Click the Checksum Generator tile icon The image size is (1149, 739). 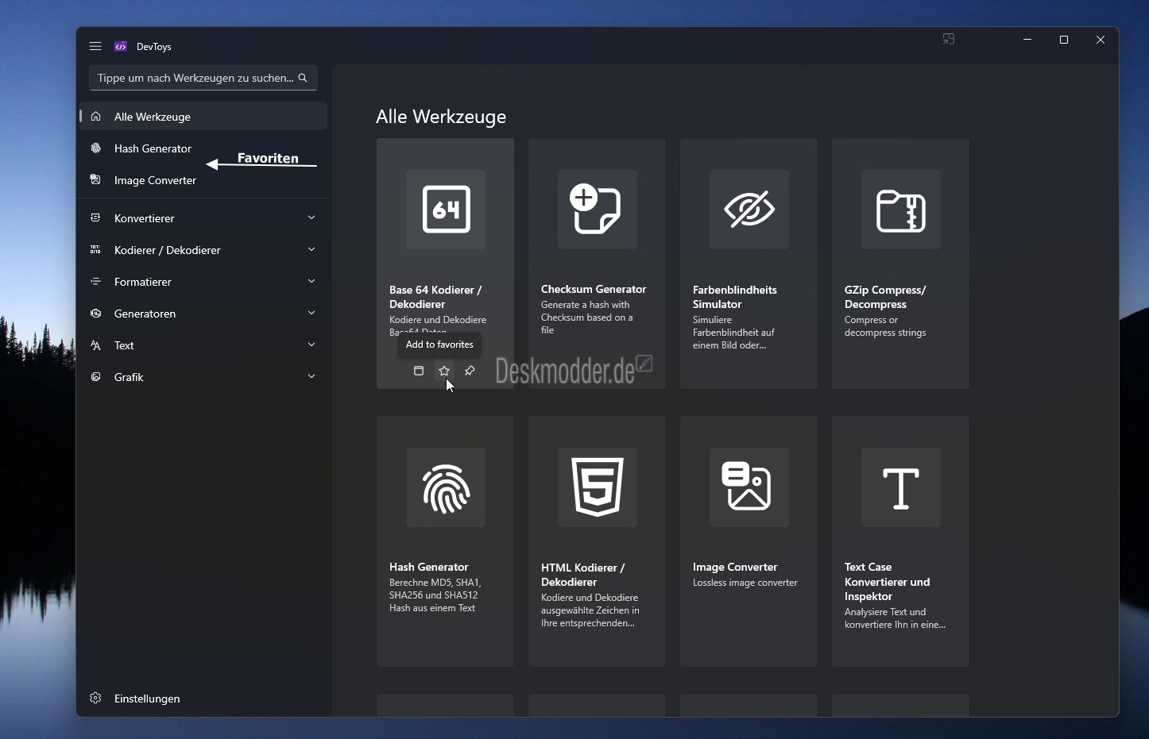[x=598, y=210]
